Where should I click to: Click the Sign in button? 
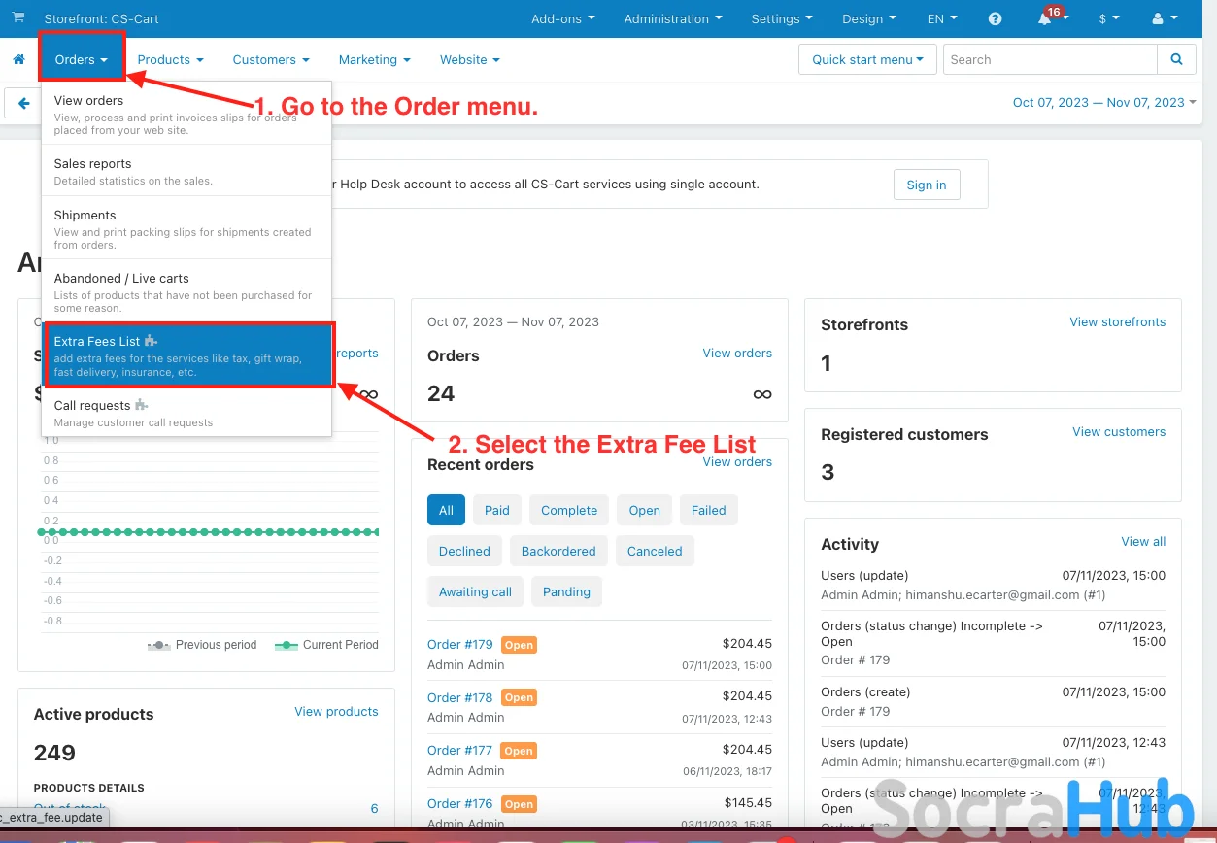click(926, 185)
